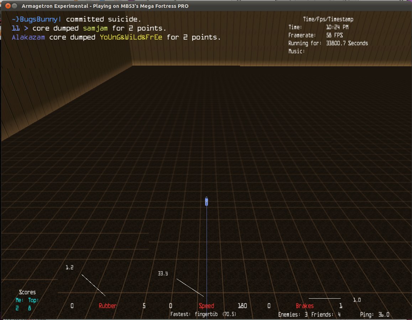Click the blue light cycle on the grid
This screenshot has height=320, width=412.
point(206,201)
